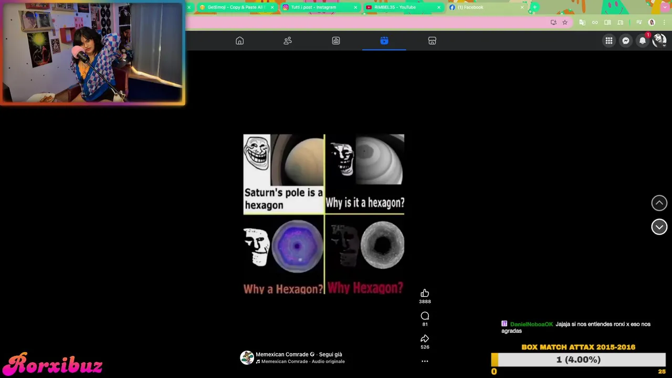Close the Instagram tab

point(355,7)
